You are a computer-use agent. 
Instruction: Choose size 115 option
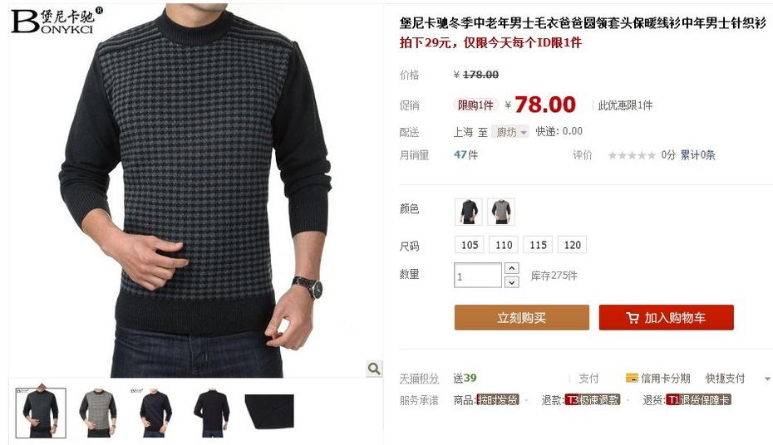click(538, 245)
